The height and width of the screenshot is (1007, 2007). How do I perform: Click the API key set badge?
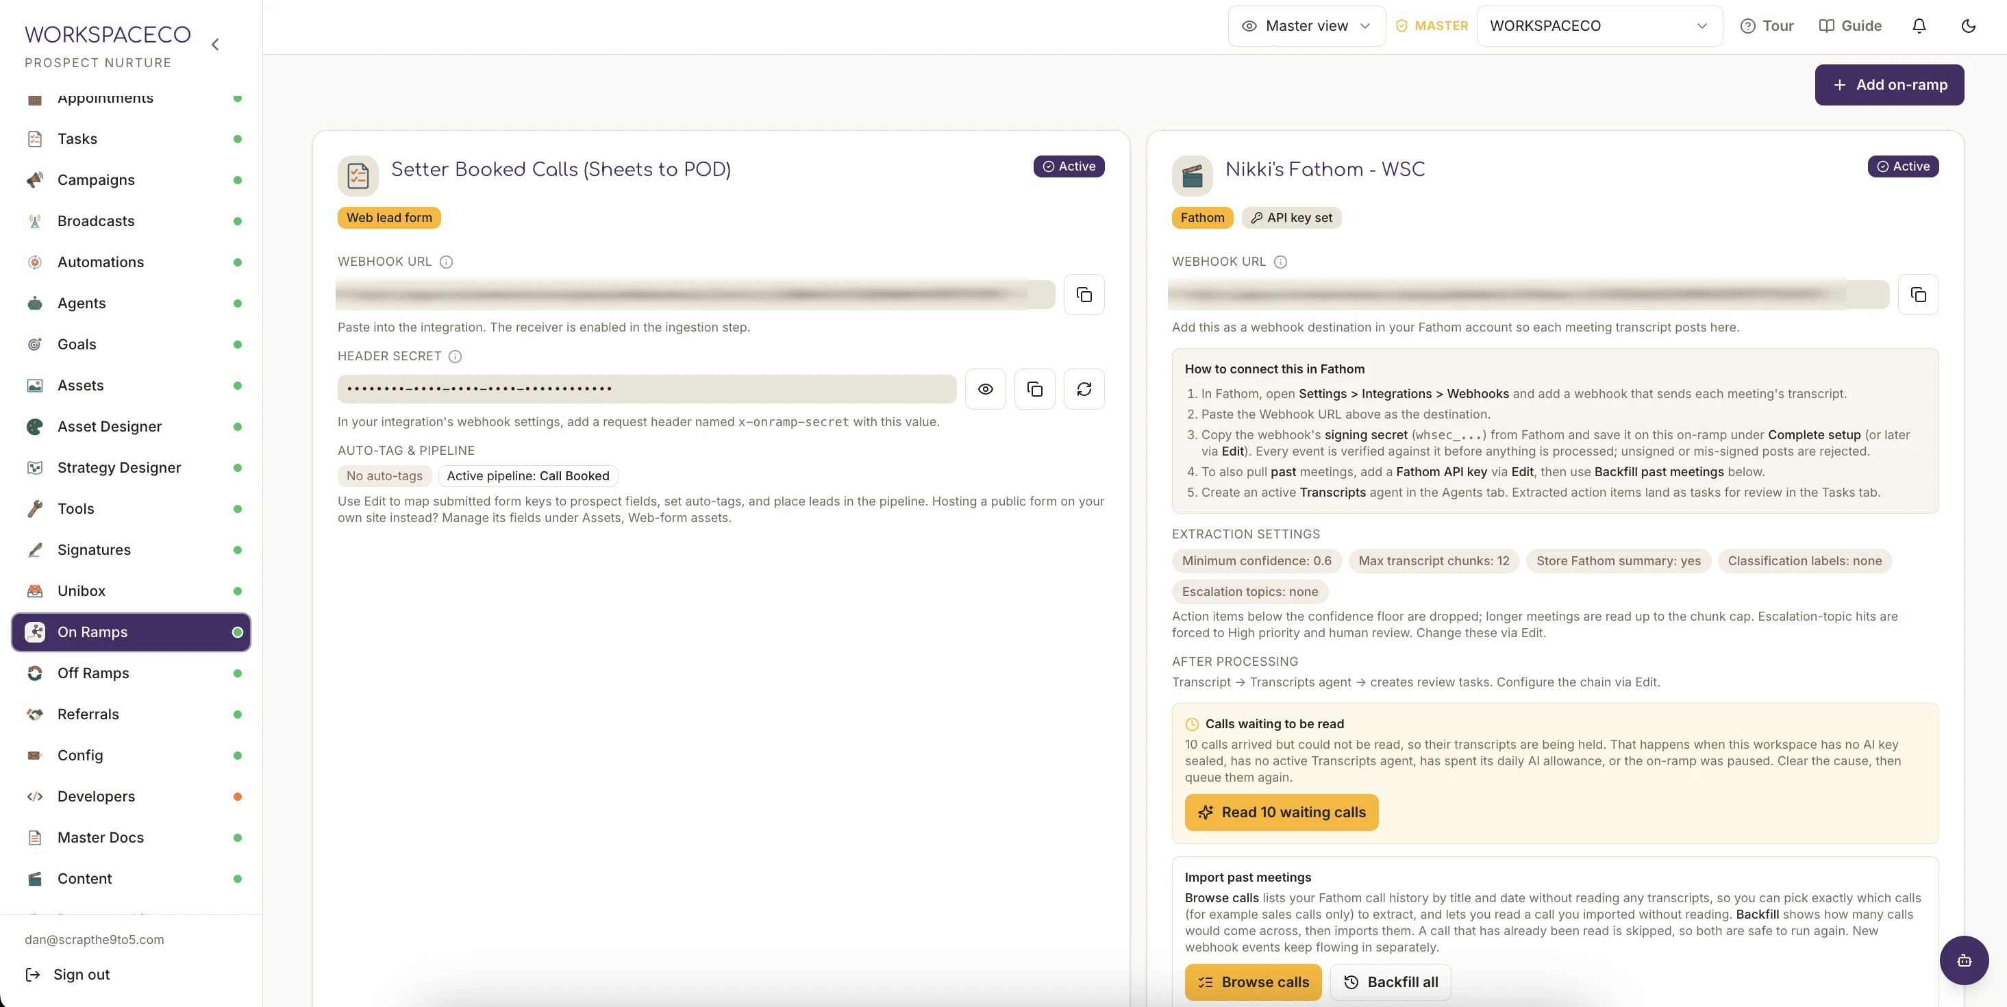tap(1291, 217)
